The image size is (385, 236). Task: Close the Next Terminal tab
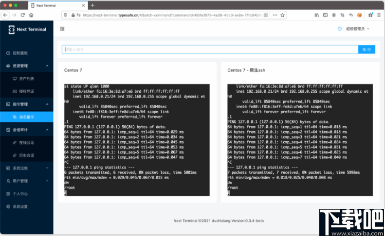(84, 5)
